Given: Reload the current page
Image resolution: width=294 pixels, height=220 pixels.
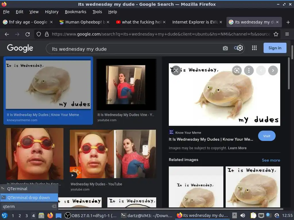Looking at the screenshot, I should click(28, 34).
